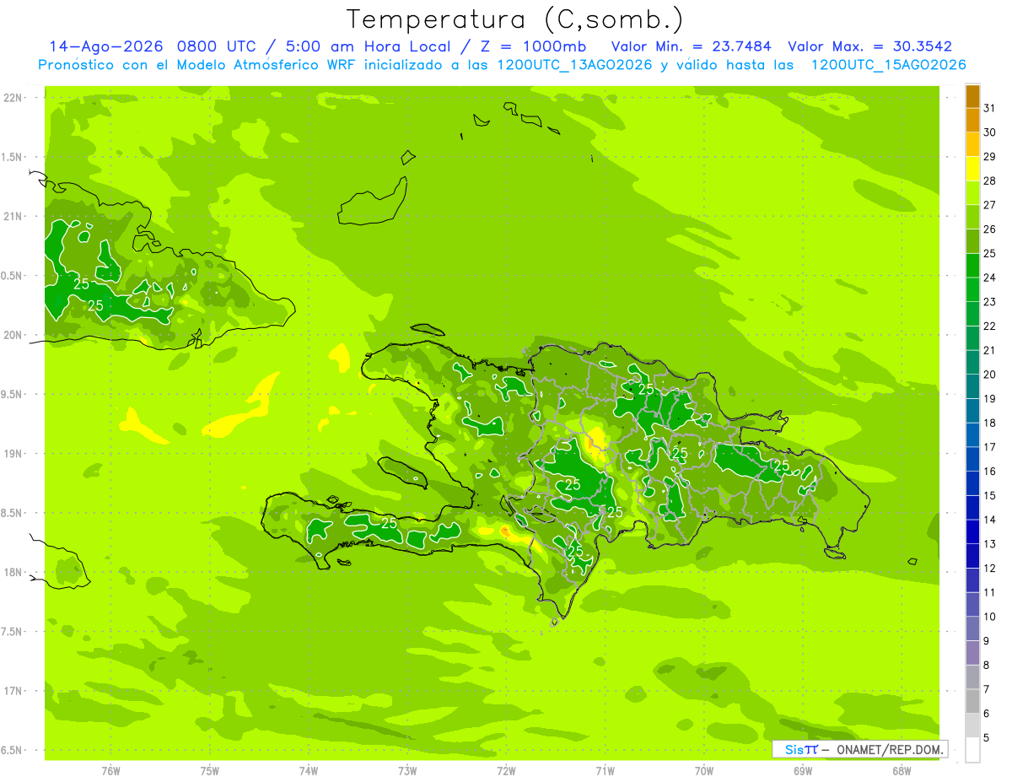Click the '73W' longitude axis label
Image resolution: width=1012 pixels, height=782 pixels.
tap(407, 770)
